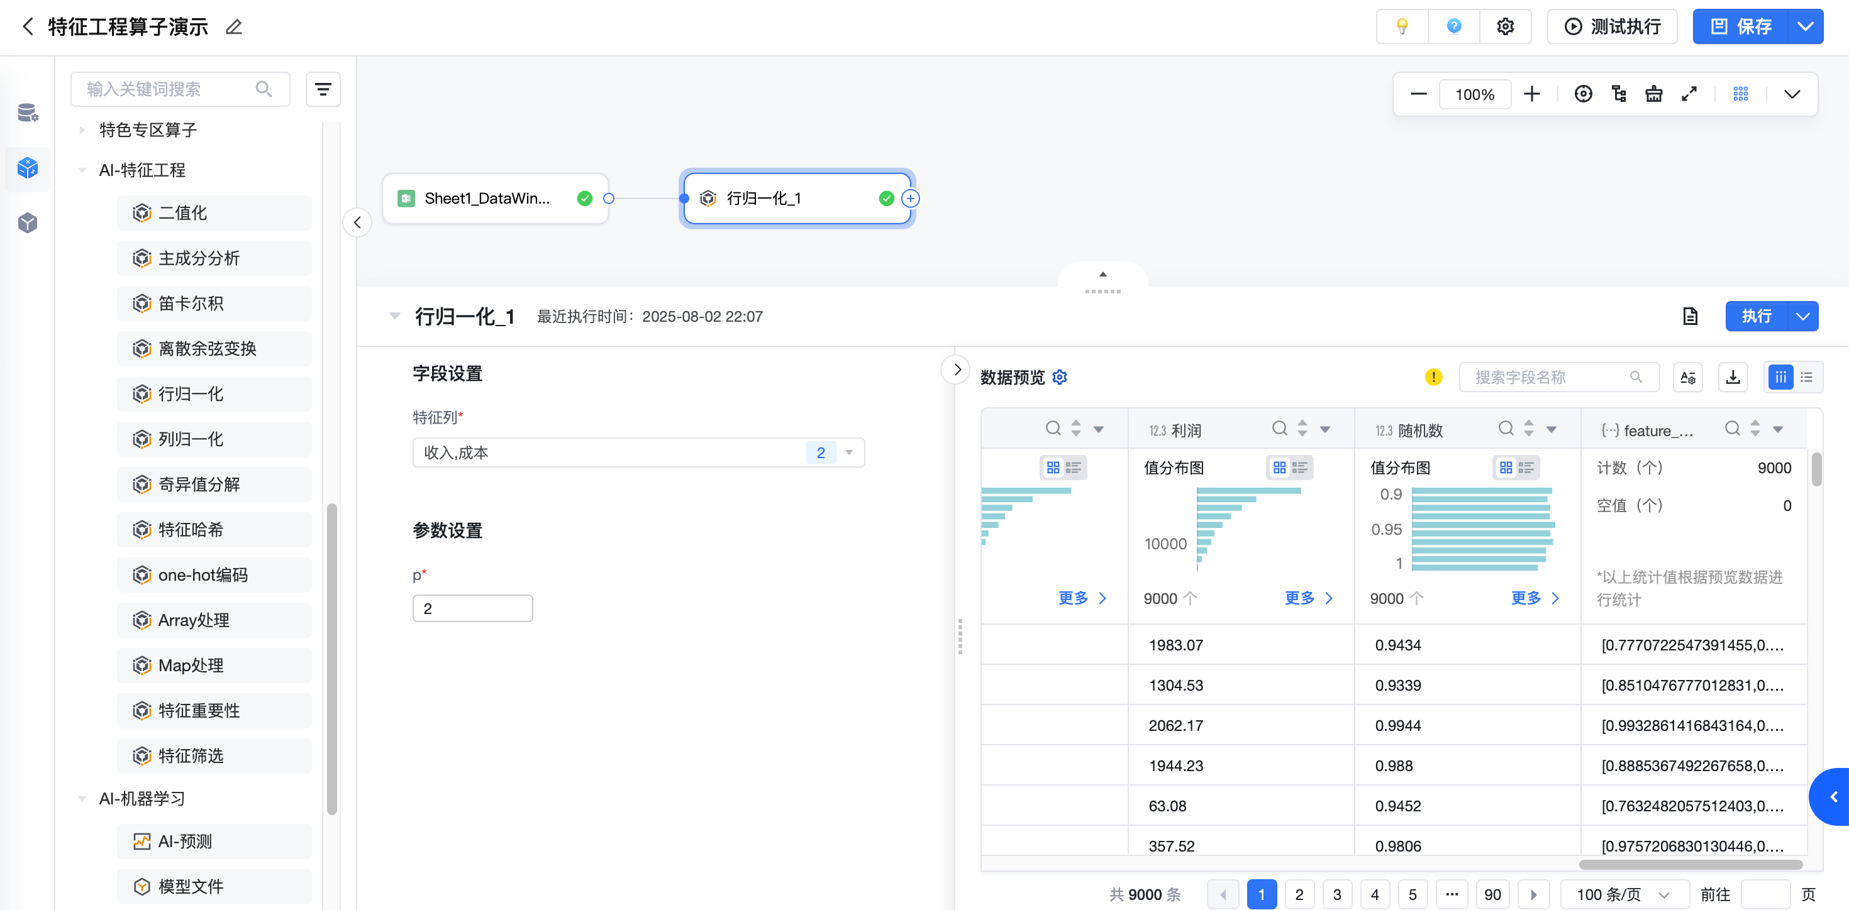Image resolution: width=1849 pixels, height=910 pixels.
Task: Toggle grid view for 利润 distribution chart
Action: click(x=1279, y=468)
